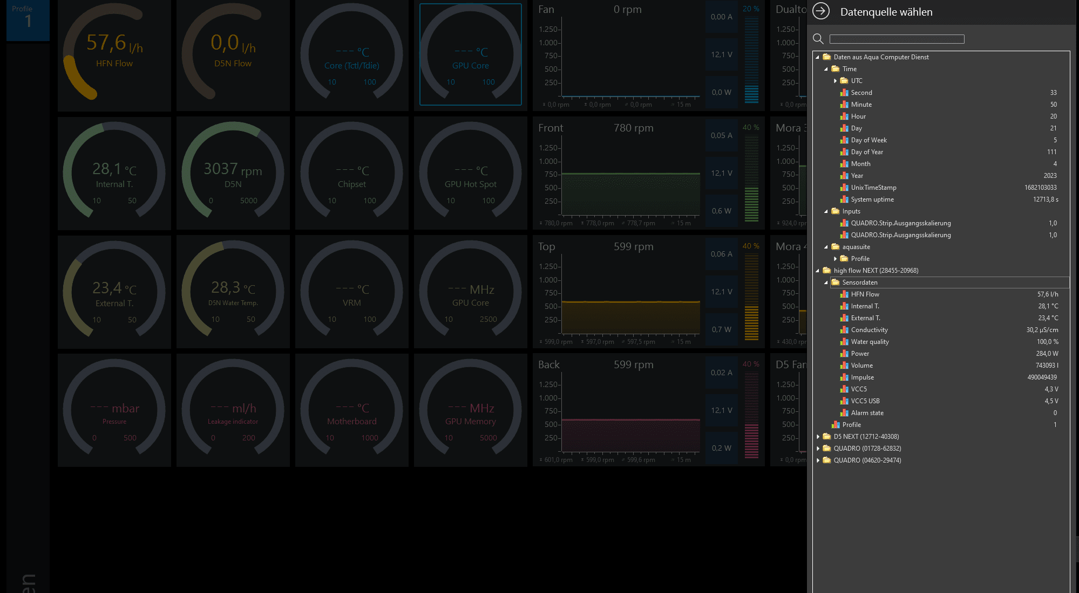The image size is (1079, 593).
Task: Click the 'Back' fan title text
Action: coord(548,365)
